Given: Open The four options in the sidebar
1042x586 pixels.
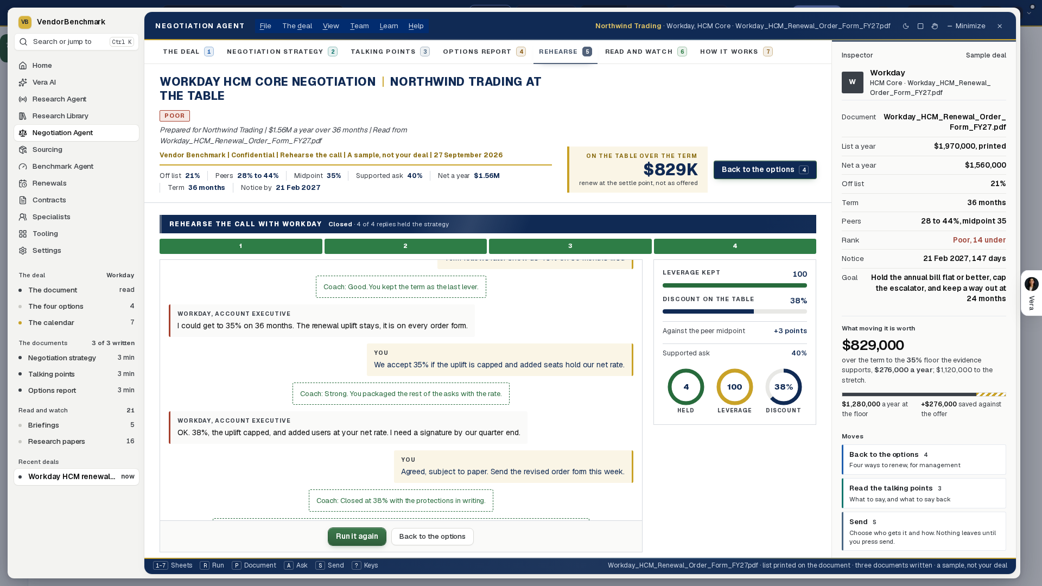Looking at the screenshot, I should [x=77, y=307].
